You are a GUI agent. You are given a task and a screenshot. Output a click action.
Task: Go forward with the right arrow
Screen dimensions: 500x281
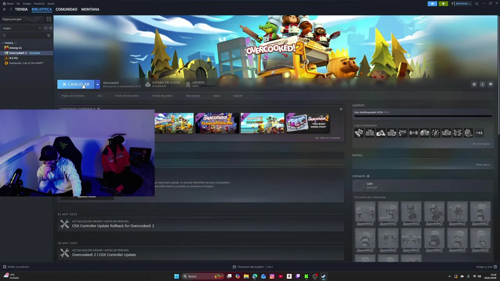pos(10,9)
